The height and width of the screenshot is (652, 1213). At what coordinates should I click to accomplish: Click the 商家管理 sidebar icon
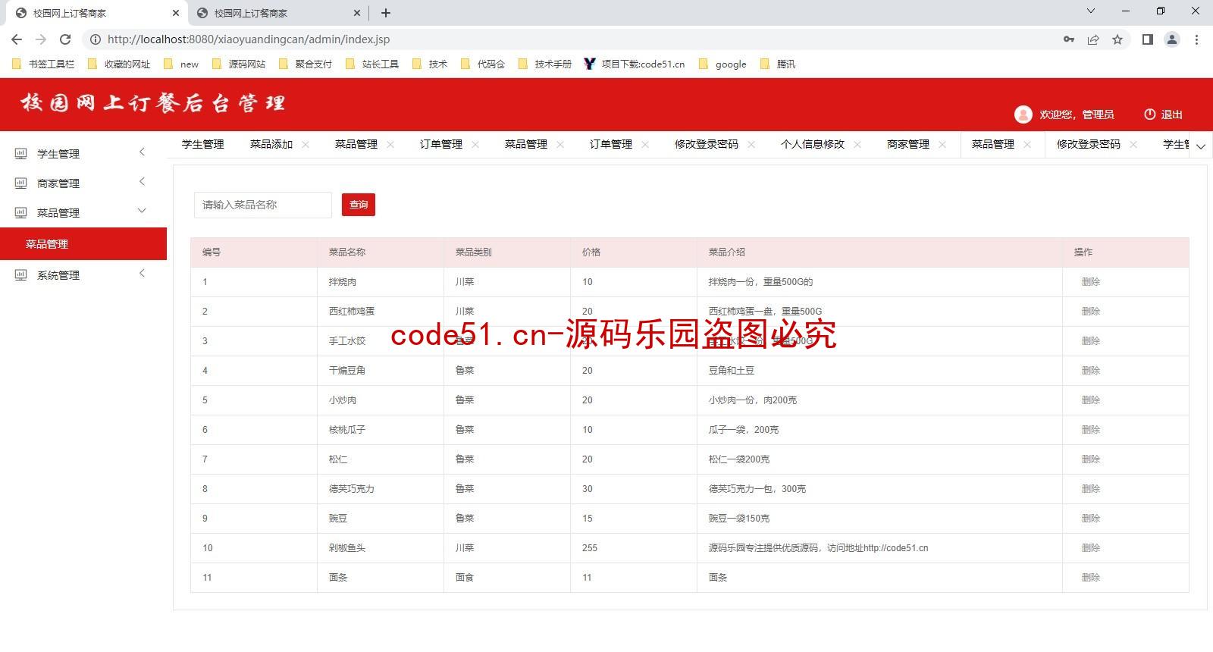click(x=20, y=183)
